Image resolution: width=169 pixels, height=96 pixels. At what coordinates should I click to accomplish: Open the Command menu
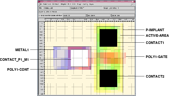[x=47, y=4]
